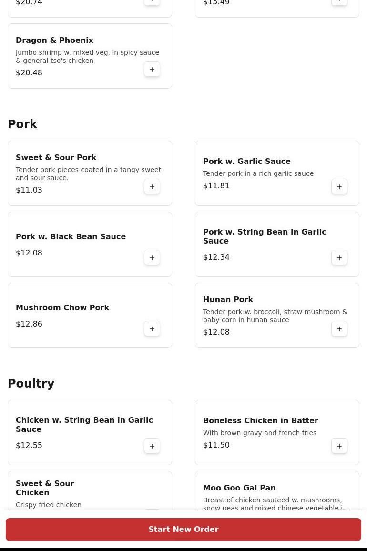Open Pork w. Garlic Sauce description
The height and width of the screenshot is (551, 367).
click(x=258, y=173)
